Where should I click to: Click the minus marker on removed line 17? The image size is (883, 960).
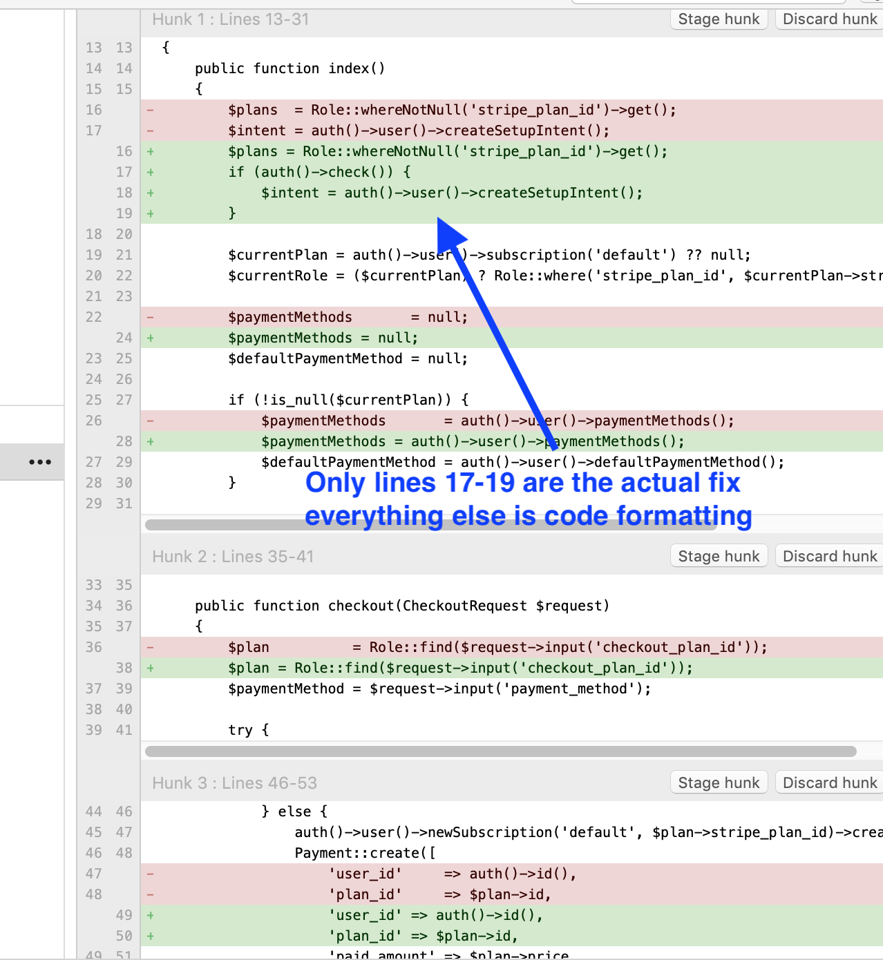pyautogui.click(x=150, y=131)
